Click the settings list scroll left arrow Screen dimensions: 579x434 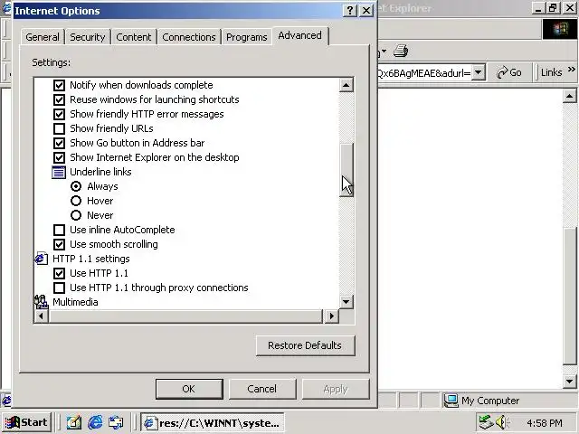41,316
